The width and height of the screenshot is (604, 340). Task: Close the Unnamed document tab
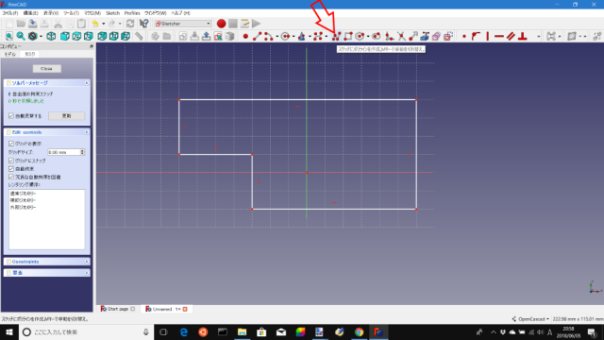click(x=185, y=309)
